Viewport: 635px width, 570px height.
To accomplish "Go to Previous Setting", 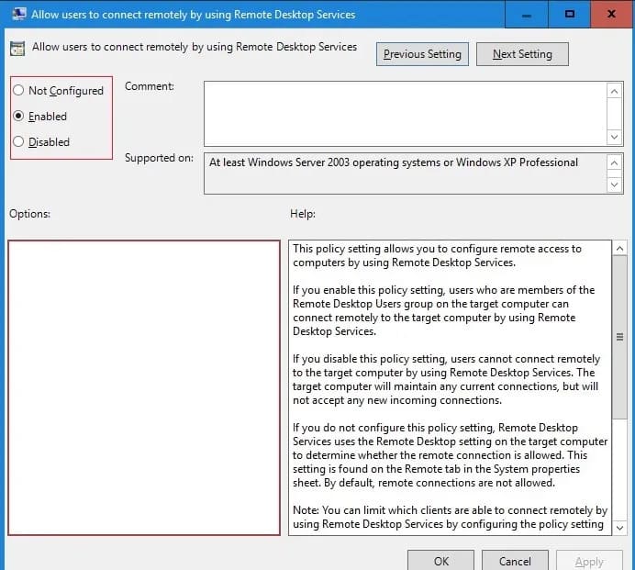I will click(422, 54).
